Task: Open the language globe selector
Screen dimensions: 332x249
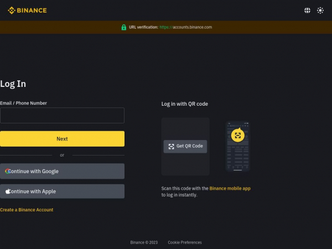Action: point(307,11)
